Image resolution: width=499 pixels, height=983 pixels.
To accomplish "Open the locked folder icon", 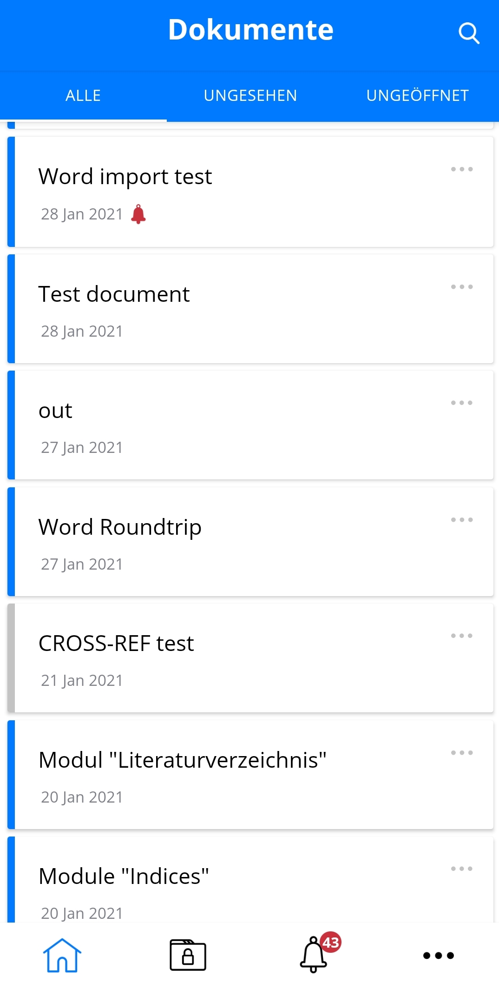I will tap(188, 955).
